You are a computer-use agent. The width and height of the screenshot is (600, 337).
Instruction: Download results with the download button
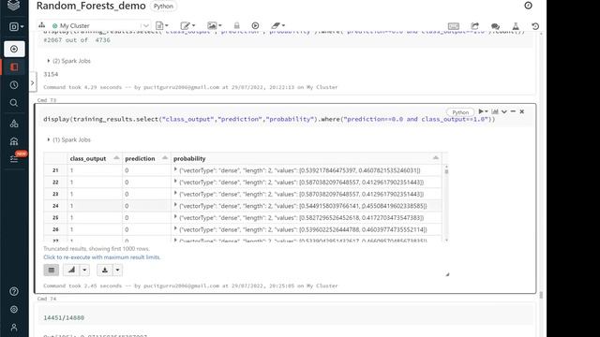tap(104, 271)
